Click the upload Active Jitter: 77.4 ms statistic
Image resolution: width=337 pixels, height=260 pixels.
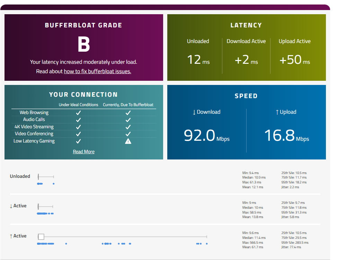[x=291, y=247]
